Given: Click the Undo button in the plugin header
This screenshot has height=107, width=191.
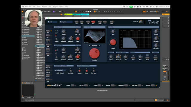Looking at the screenshot, I should (100, 22).
